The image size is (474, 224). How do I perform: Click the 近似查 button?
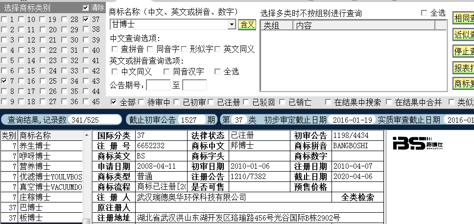[x=463, y=35]
